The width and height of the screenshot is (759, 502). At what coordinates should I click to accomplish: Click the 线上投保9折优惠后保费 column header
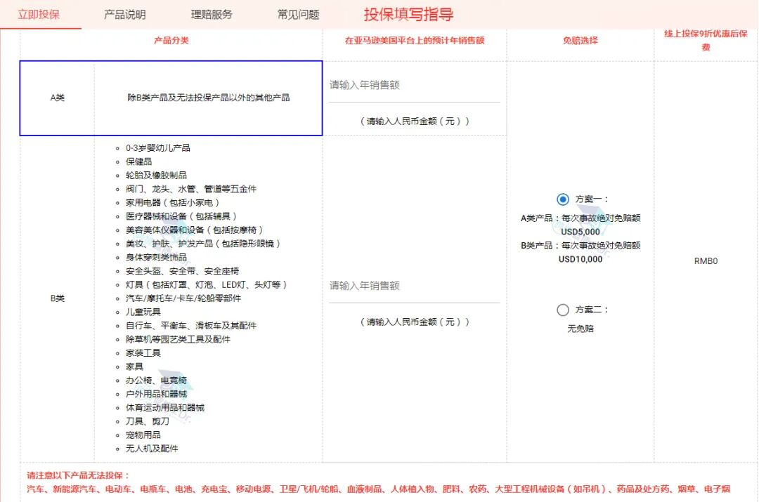point(706,41)
